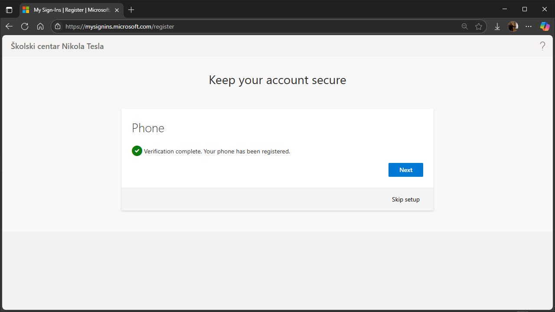Open the Downloads icon

point(497,26)
